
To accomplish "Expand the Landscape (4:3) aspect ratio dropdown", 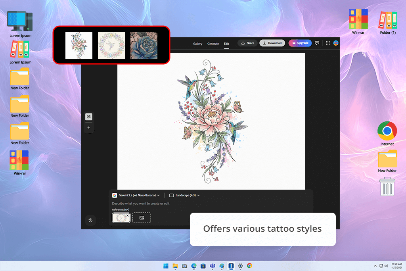I will click(x=185, y=195).
